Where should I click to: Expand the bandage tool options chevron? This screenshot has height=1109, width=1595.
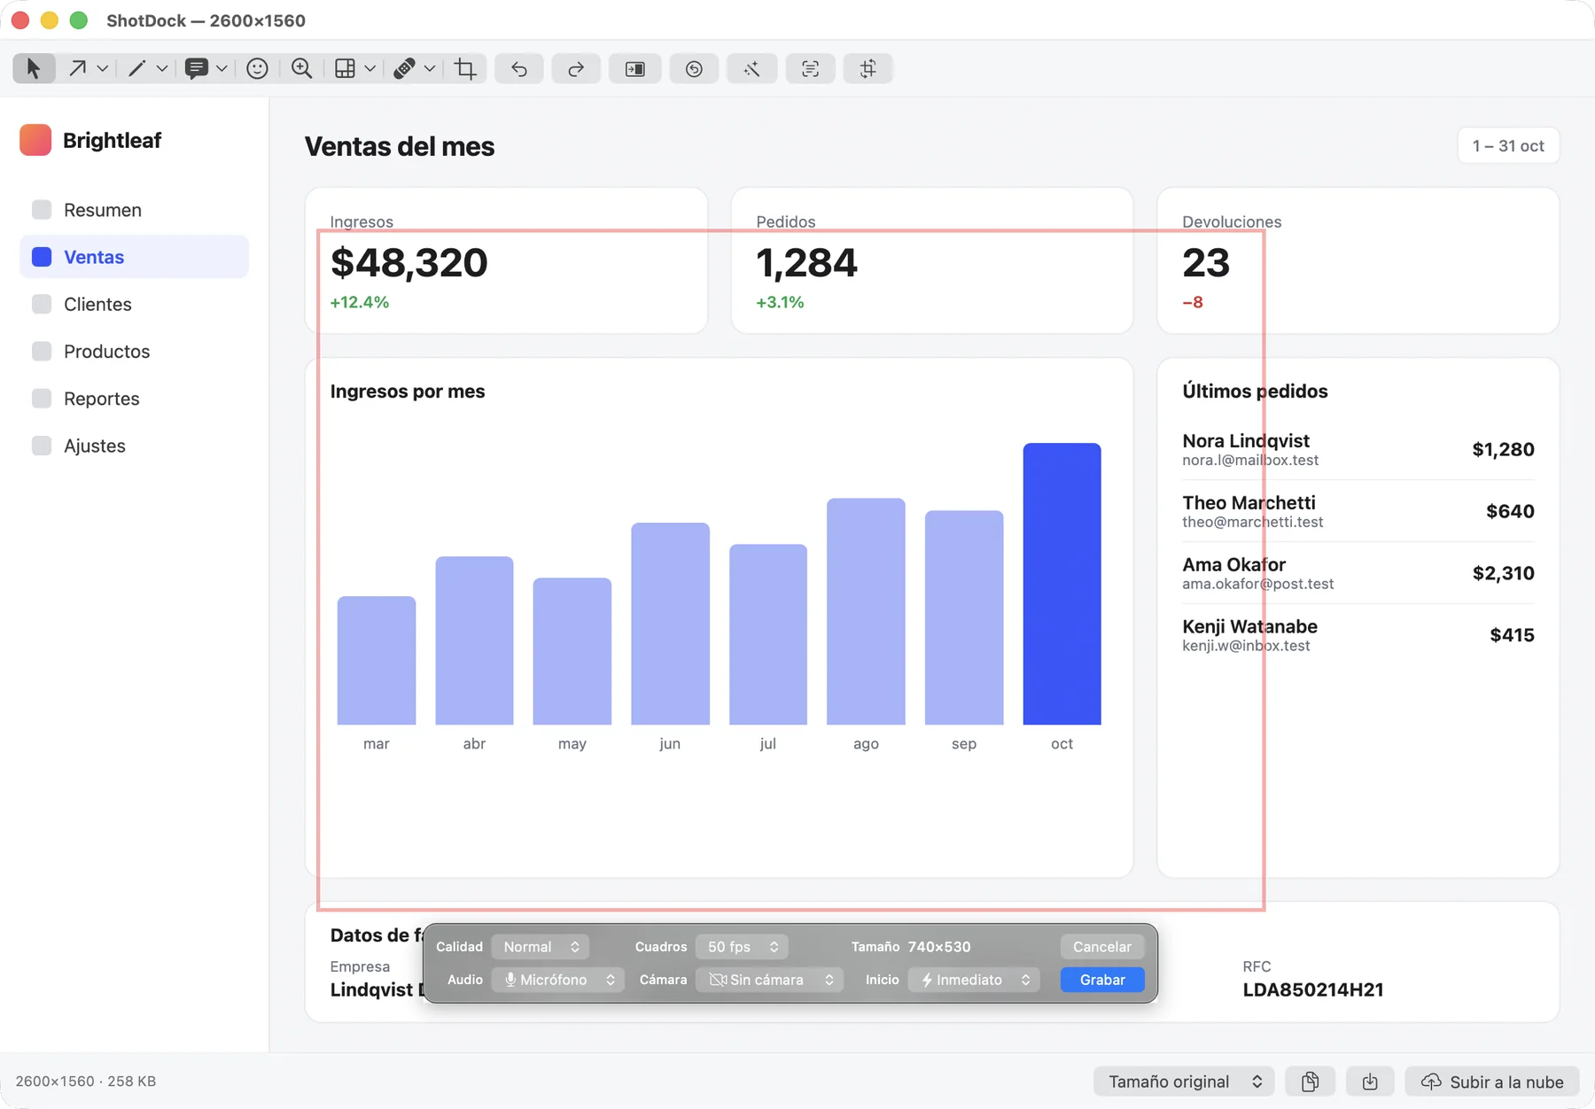430,68
